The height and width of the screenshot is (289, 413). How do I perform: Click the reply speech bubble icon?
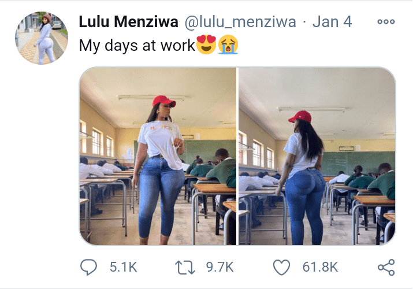[x=88, y=267]
